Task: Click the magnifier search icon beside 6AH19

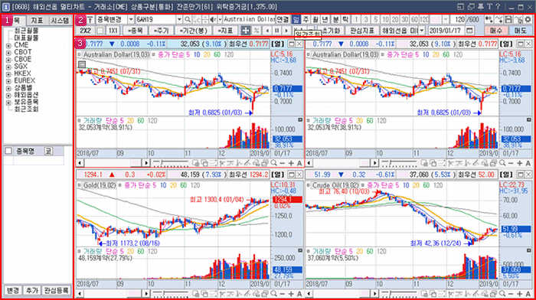Action: [188, 19]
